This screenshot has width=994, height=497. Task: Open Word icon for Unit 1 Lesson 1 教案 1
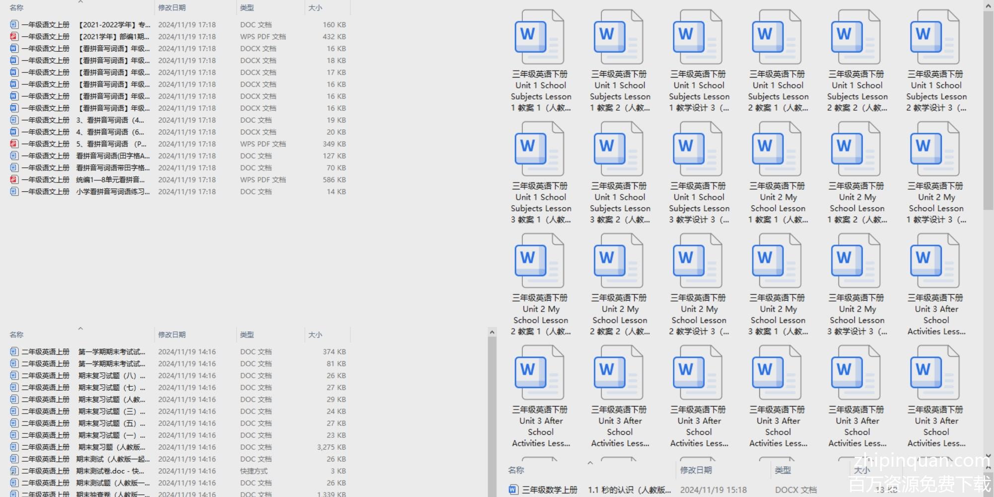click(540, 37)
